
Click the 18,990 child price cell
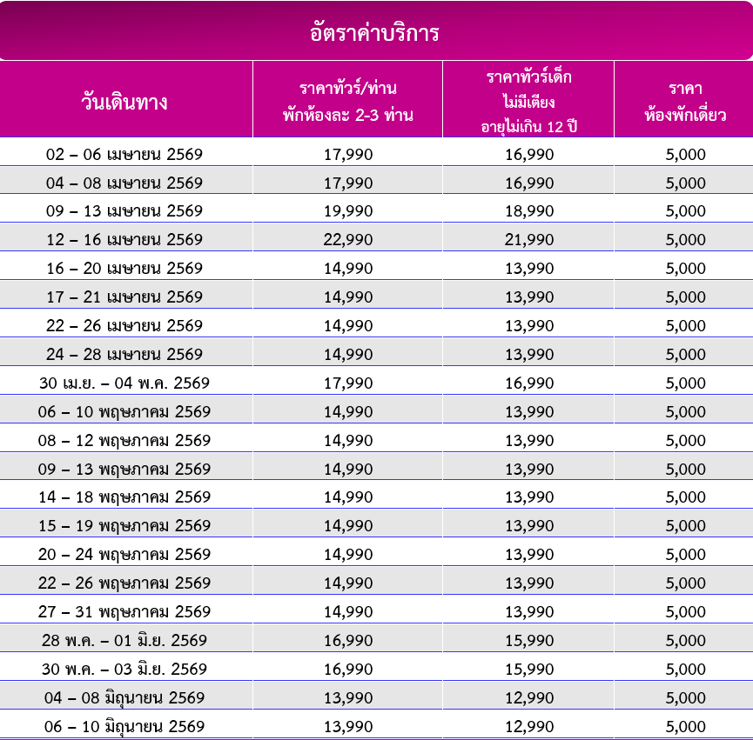(529, 211)
